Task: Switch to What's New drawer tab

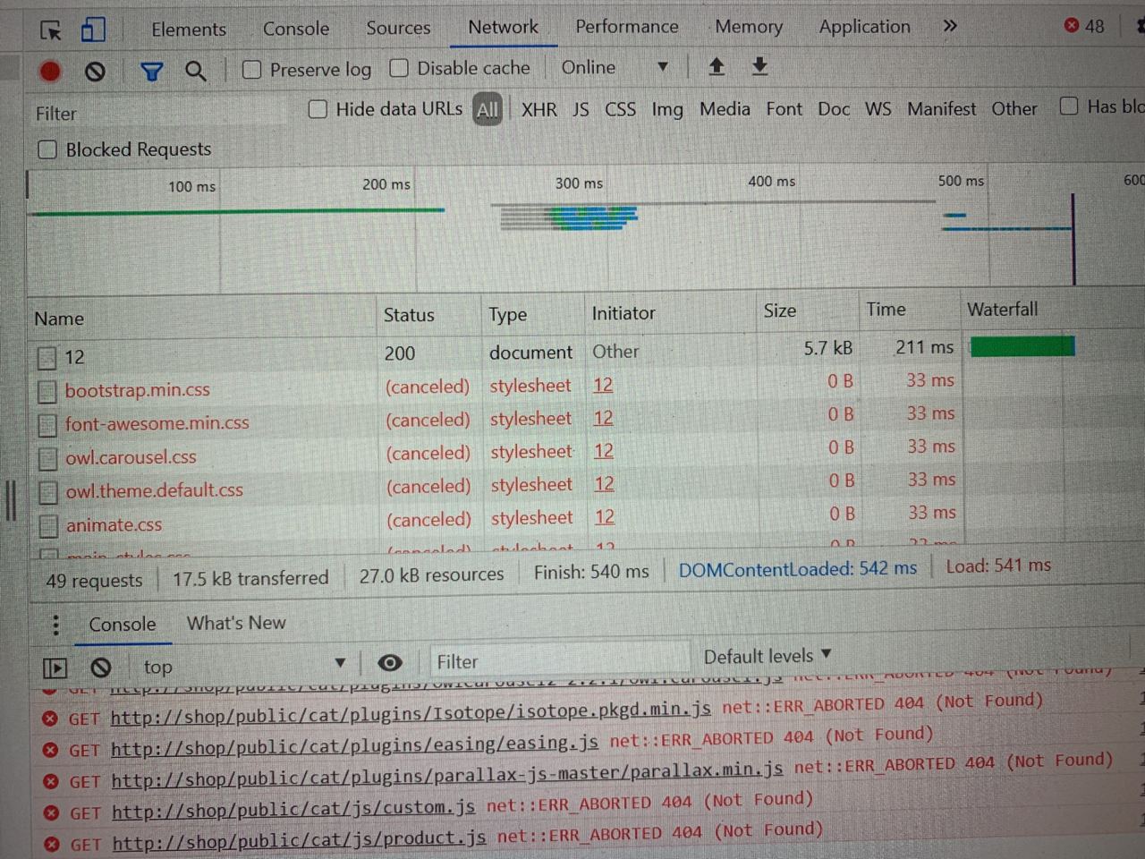Action: click(236, 623)
